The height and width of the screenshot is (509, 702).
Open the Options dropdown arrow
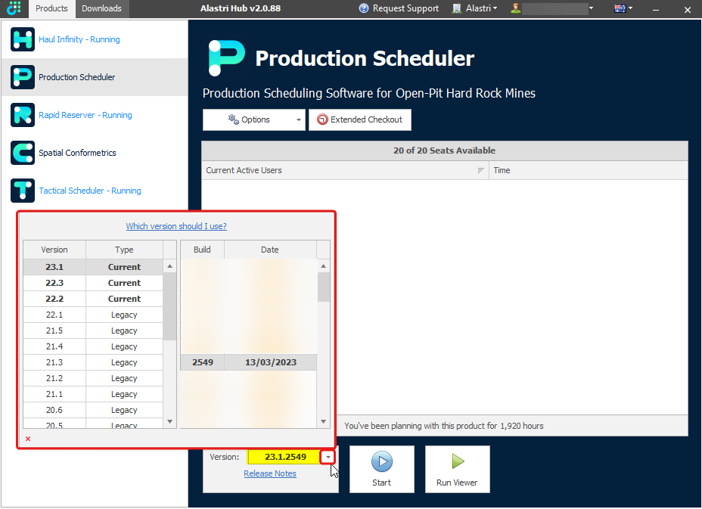299,120
